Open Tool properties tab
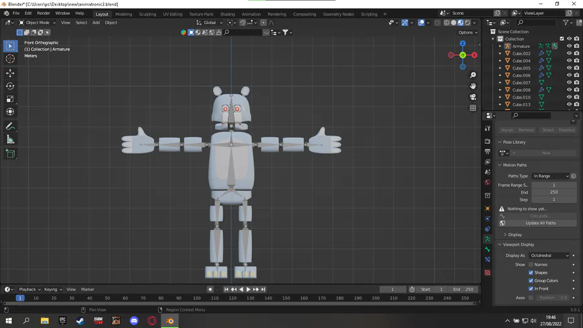The width and height of the screenshot is (583, 328). [487, 128]
